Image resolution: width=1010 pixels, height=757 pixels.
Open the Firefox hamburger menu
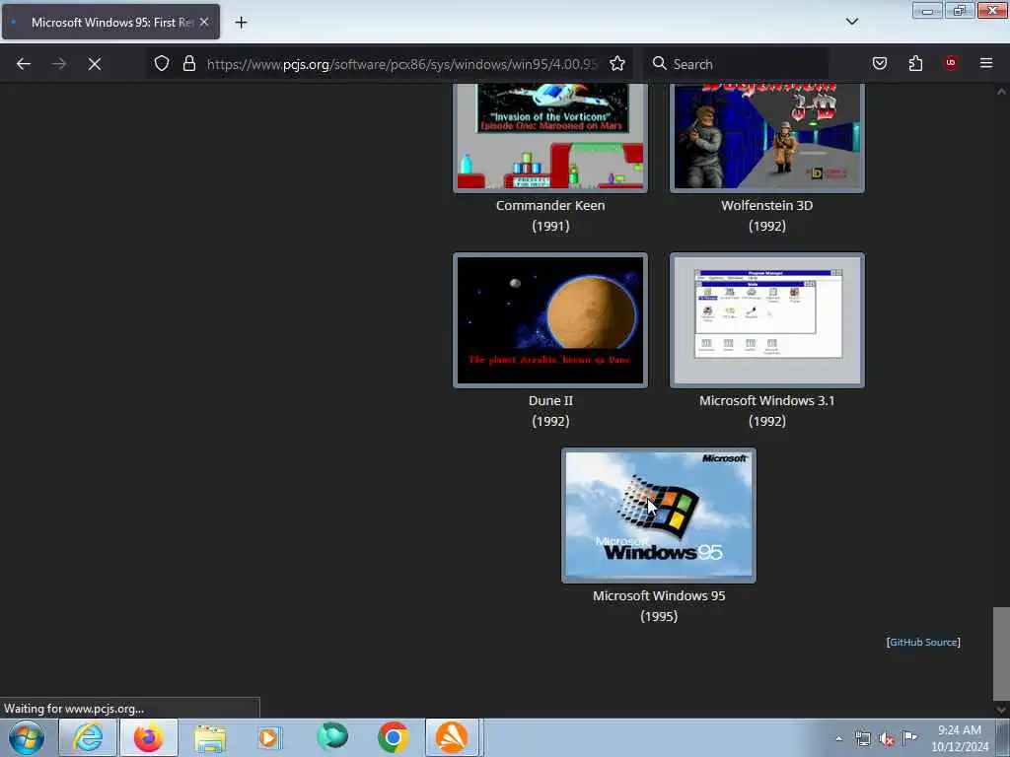coord(986,63)
